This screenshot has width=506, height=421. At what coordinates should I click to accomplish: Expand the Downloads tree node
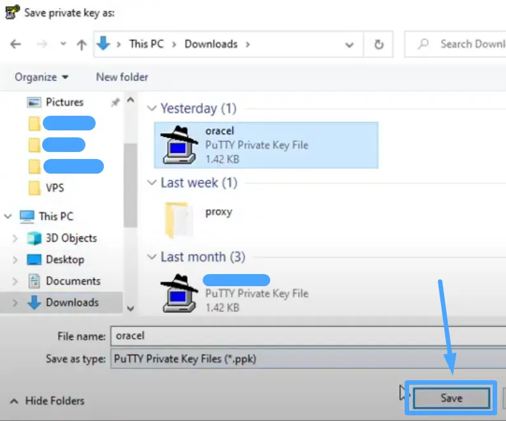15,303
